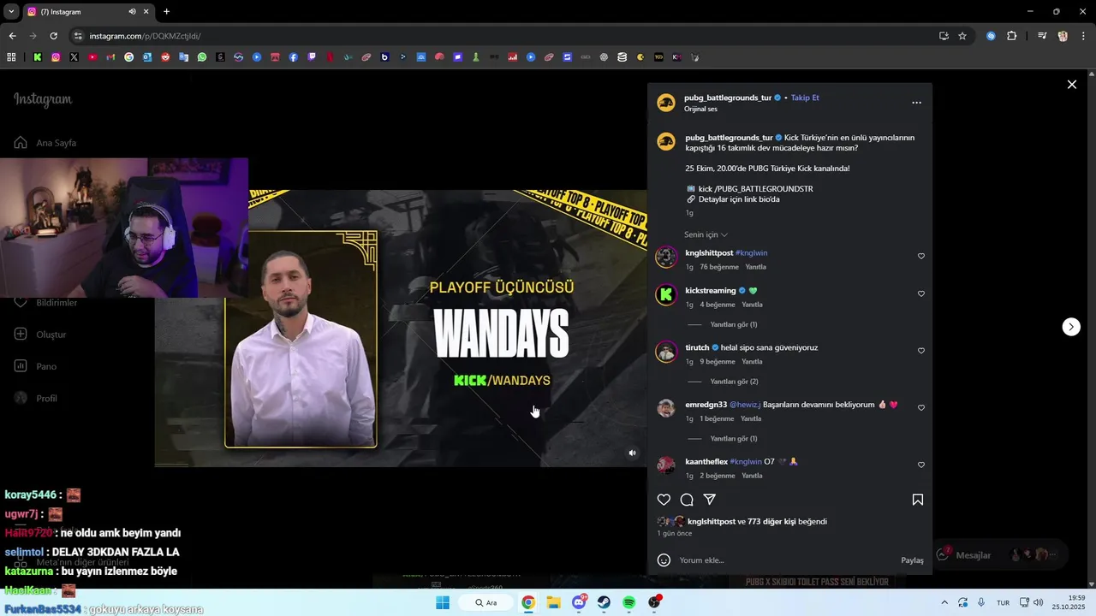Like kickstreaming's comment heart
Image resolution: width=1096 pixels, height=616 pixels.
tap(921, 293)
